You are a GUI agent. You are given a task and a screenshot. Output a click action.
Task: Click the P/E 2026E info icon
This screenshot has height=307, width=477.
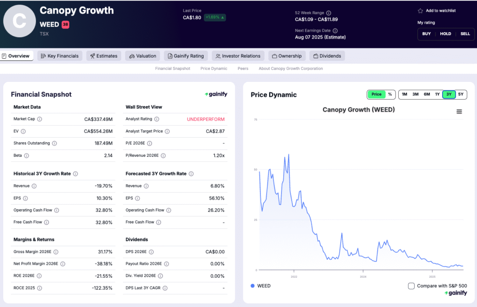pos(150,143)
